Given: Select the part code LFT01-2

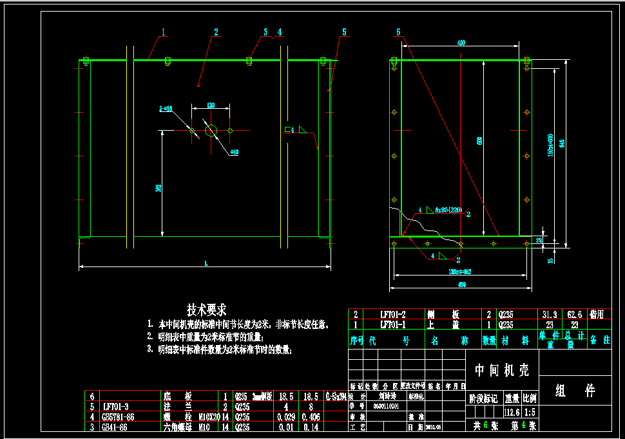Looking at the screenshot, I should tap(392, 314).
